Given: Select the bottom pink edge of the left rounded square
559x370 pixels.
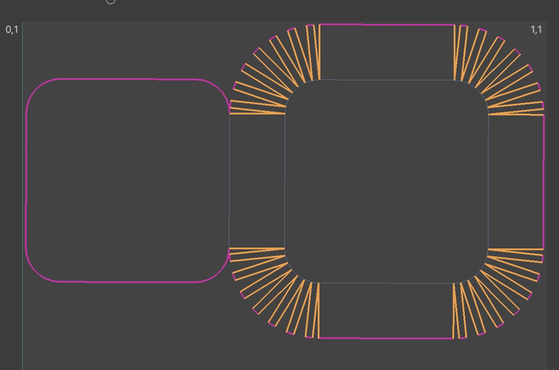Looking at the screenshot, I should pyautogui.click(x=128, y=281).
